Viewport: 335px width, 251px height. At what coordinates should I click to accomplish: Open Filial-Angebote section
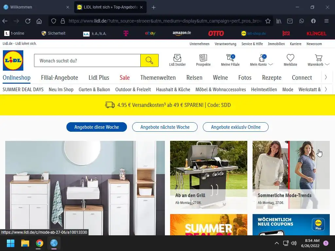click(60, 78)
